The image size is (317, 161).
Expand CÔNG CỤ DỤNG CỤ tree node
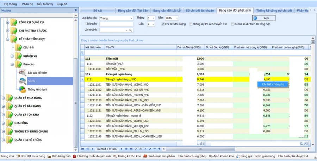8,22
